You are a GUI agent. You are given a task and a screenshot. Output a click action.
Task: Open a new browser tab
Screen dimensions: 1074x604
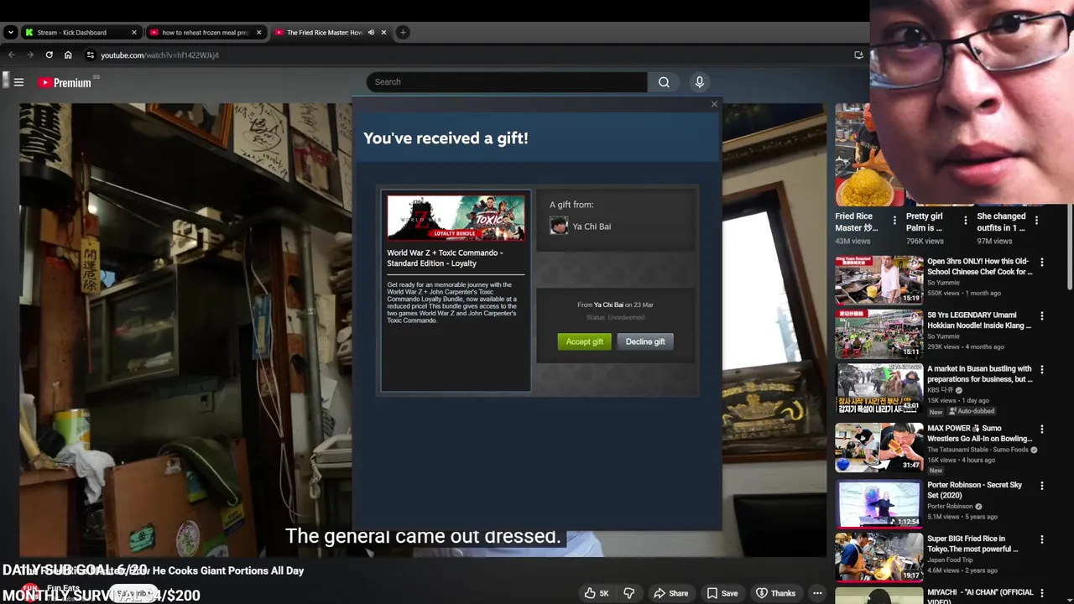403,33
